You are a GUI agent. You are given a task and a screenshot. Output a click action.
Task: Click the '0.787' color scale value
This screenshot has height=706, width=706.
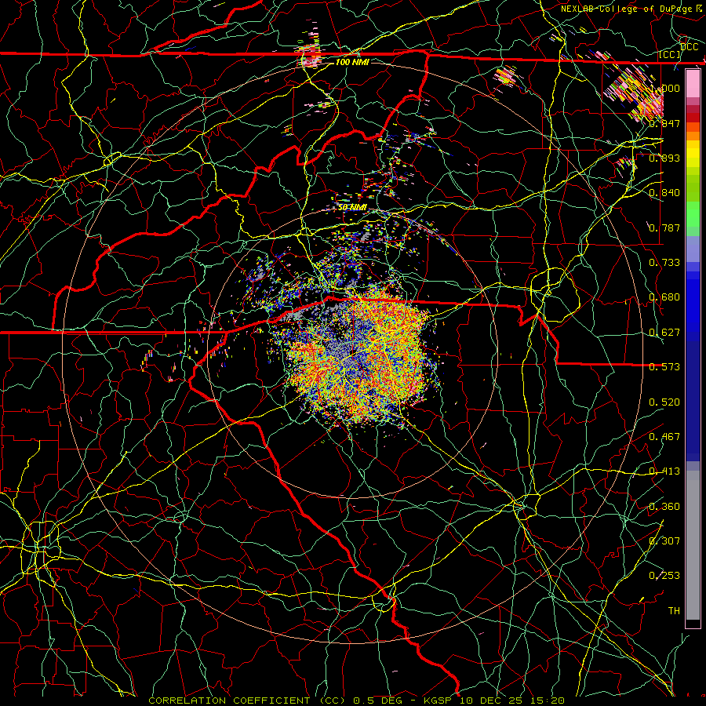[x=664, y=227]
